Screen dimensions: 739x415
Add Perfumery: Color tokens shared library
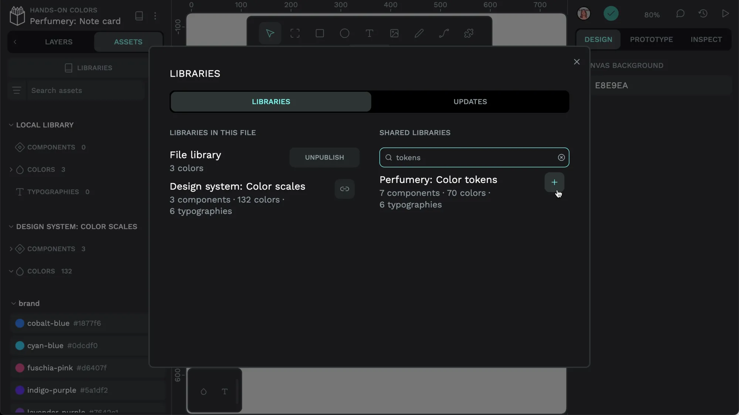coord(554,182)
